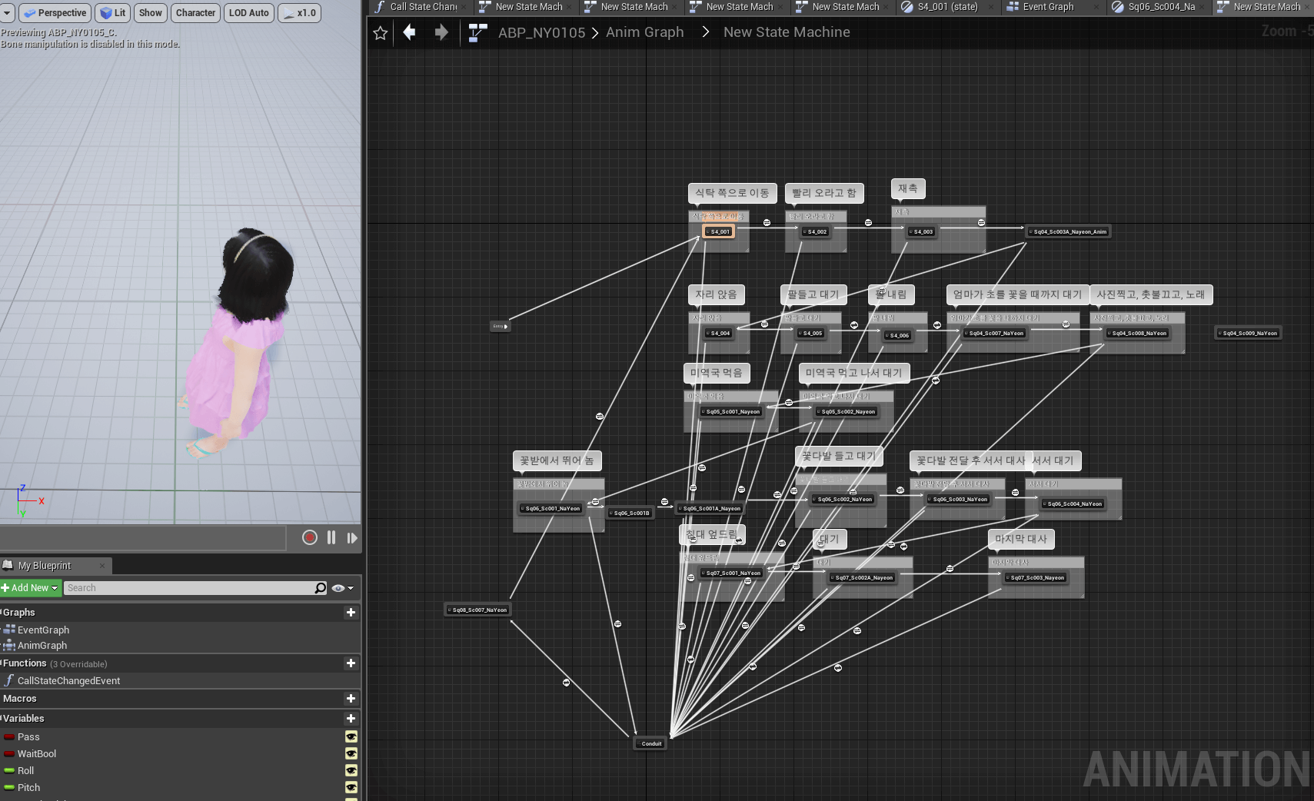Open view options eye dropdown in My Blueprint

[342, 588]
